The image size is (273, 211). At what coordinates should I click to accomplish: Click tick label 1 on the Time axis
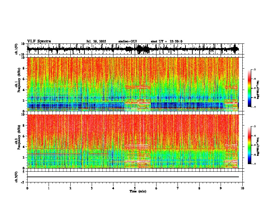tap(49, 188)
